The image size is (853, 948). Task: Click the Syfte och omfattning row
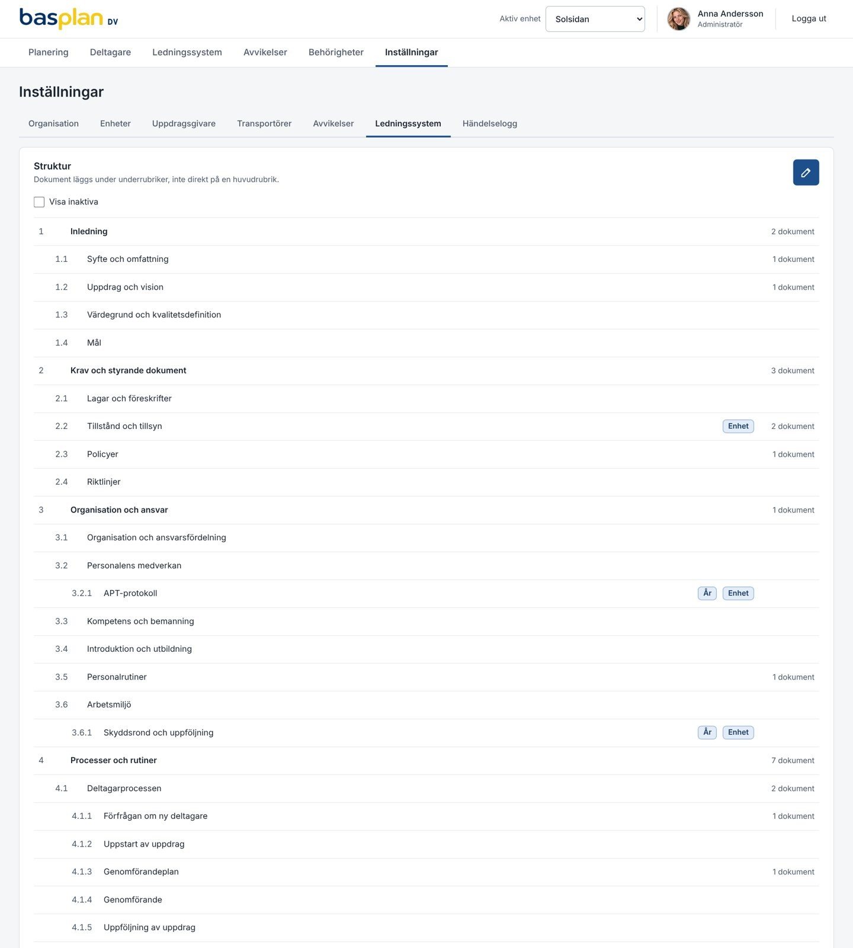pyautogui.click(x=426, y=260)
